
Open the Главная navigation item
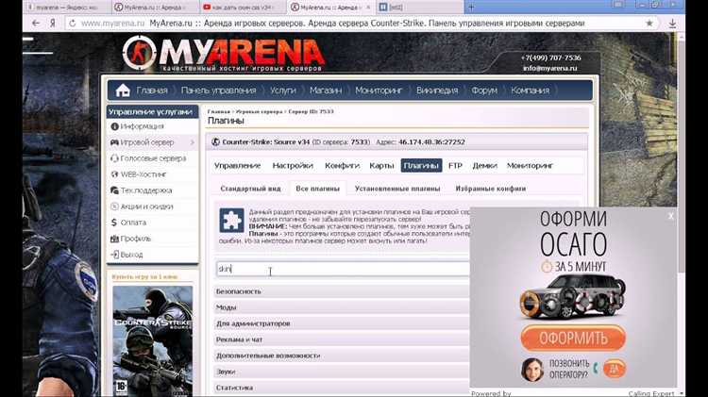click(152, 91)
